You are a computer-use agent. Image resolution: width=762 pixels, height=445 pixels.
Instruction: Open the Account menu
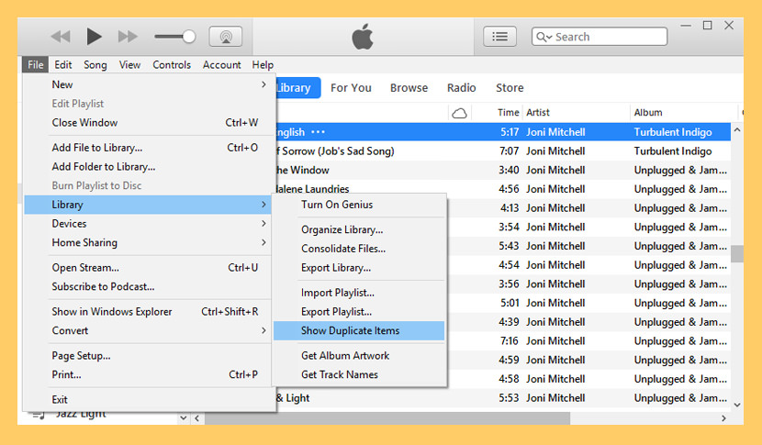(x=221, y=64)
